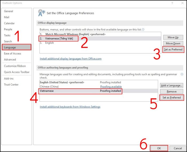Click the Office language preferences icon
Viewport: 187px width, 152px height.
tap(42, 13)
